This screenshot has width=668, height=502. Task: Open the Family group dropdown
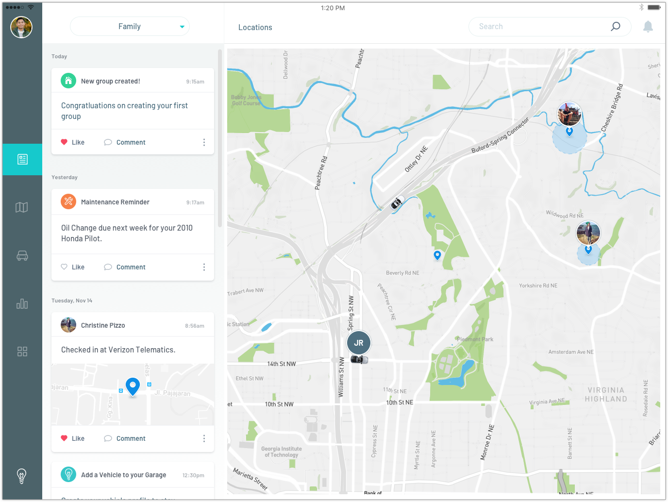130,27
